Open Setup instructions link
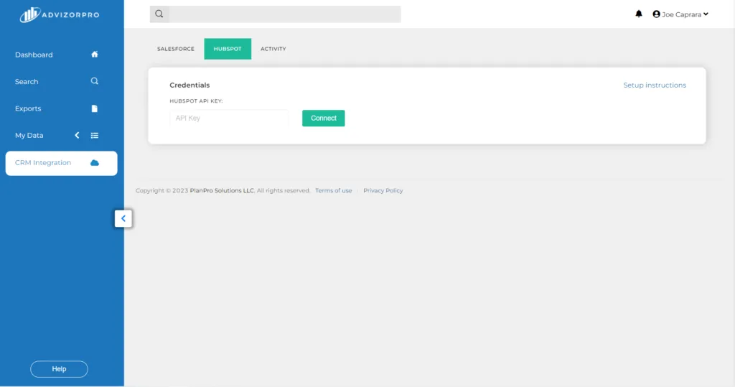This screenshot has height=387, width=735. 655,85
